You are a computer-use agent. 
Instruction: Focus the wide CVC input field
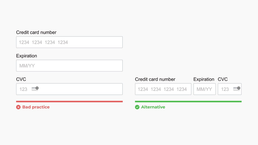pyautogui.click(x=69, y=89)
